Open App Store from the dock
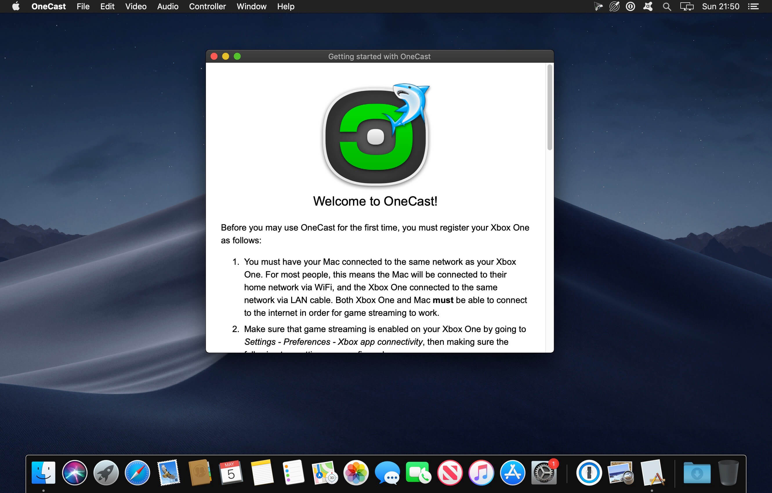 click(x=512, y=472)
